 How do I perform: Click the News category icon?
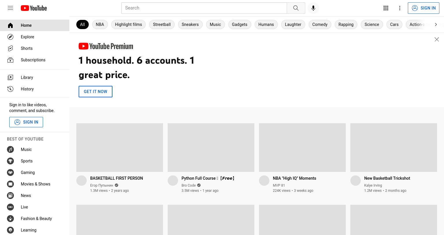[x=10, y=196]
